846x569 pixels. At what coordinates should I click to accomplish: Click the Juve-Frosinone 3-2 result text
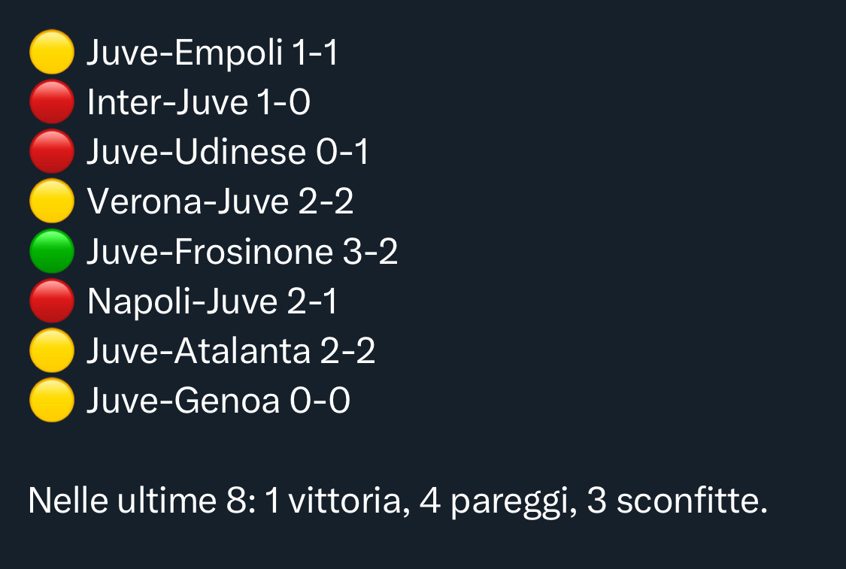242,252
